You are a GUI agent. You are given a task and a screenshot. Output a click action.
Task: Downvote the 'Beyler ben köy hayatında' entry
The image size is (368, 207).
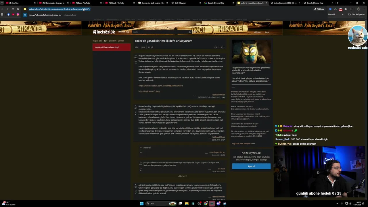click(x=136, y=114)
